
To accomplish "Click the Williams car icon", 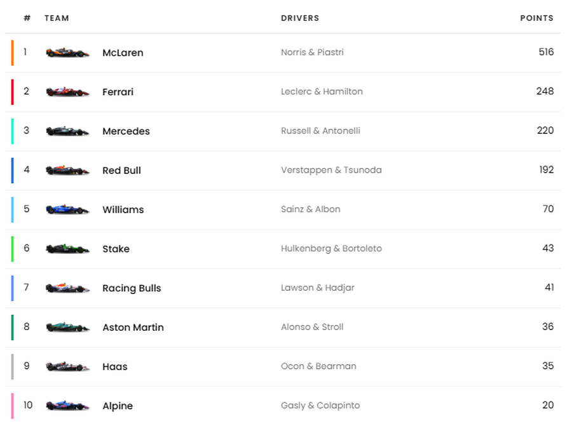I will click(67, 210).
